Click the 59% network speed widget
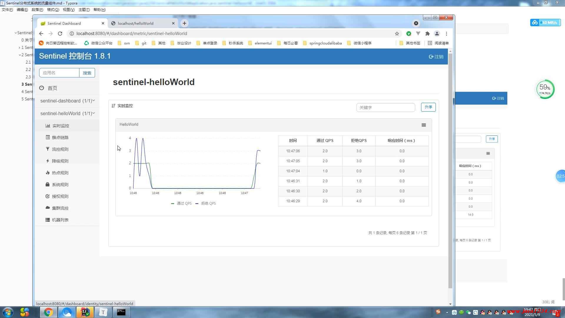The height and width of the screenshot is (318, 565). 545,89
